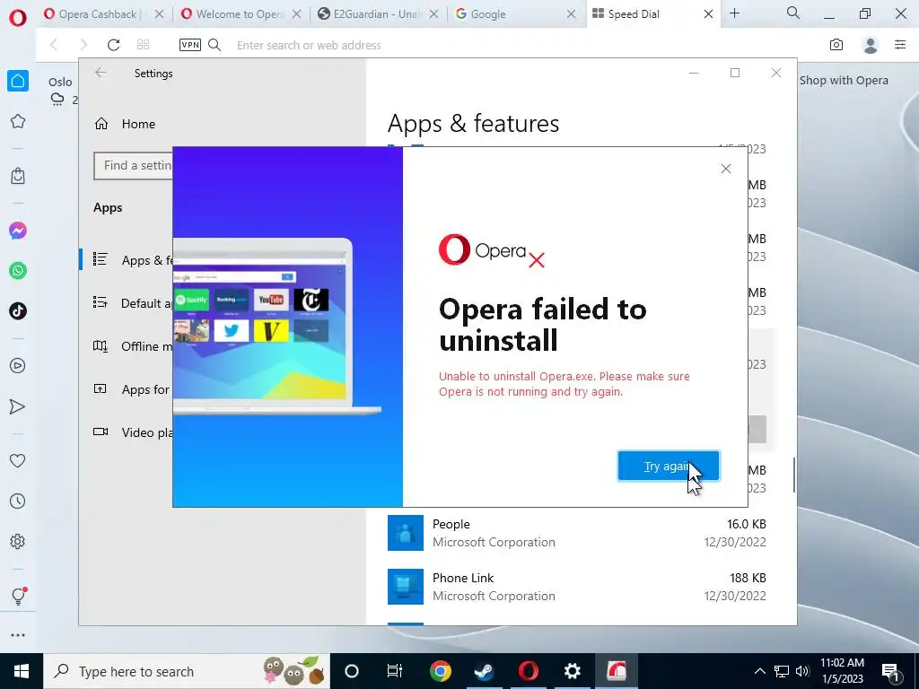This screenshot has height=689, width=919.
Task: Take a snapshot with camera icon
Action: point(836,45)
